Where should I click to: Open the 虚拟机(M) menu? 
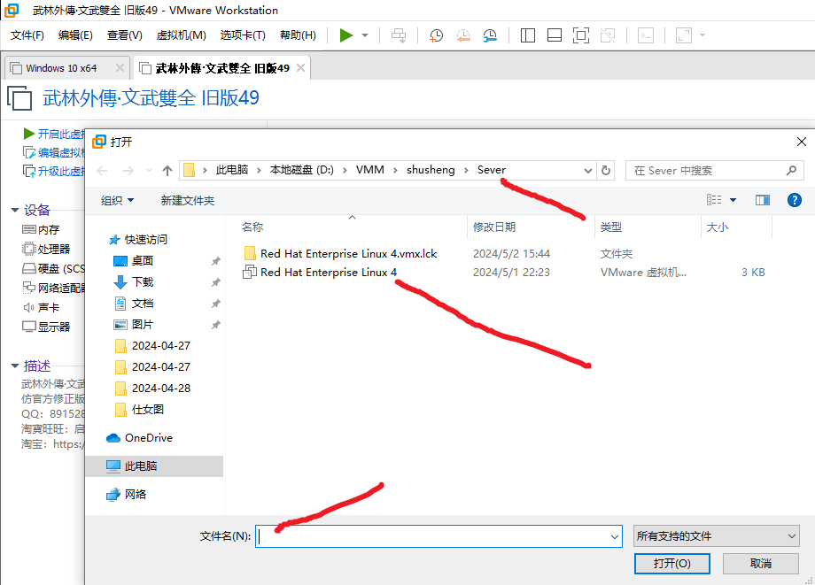[181, 35]
